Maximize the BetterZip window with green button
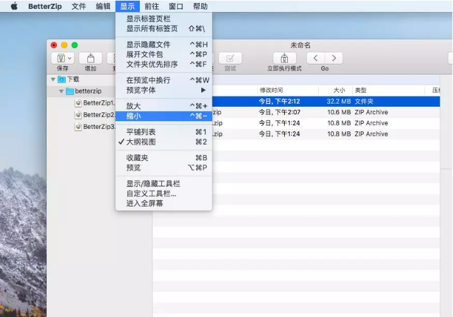 (x=75, y=45)
